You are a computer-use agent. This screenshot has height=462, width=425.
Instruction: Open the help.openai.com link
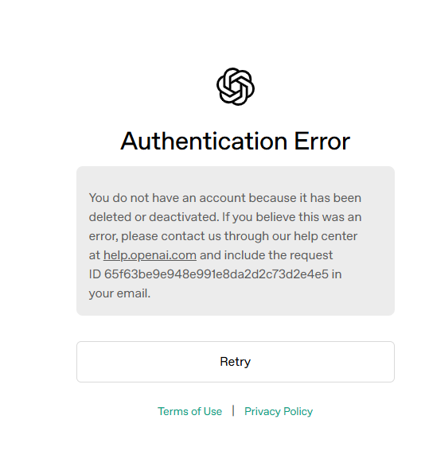[150, 255]
